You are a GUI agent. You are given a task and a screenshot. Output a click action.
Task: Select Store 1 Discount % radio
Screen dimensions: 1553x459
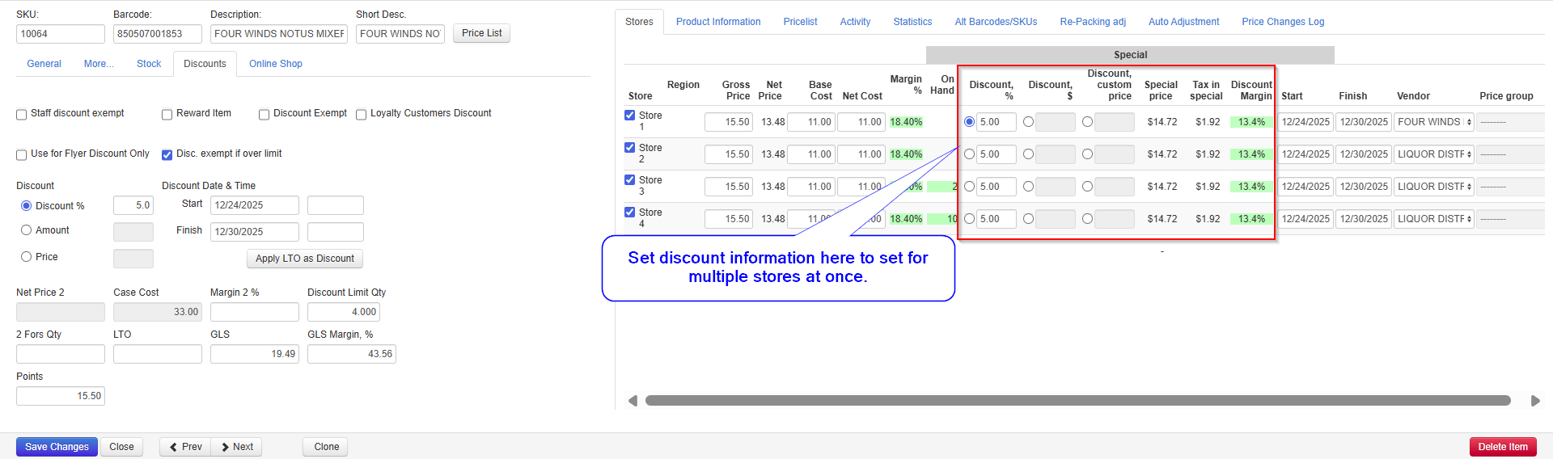coord(969,122)
